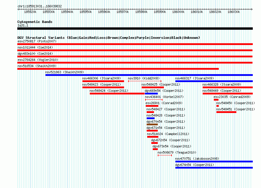The width and height of the screenshot is (261, 188).
Task: Click the nsv521863 (Shaikh2009) blue gain bar
Action: (x=149, y=75)
